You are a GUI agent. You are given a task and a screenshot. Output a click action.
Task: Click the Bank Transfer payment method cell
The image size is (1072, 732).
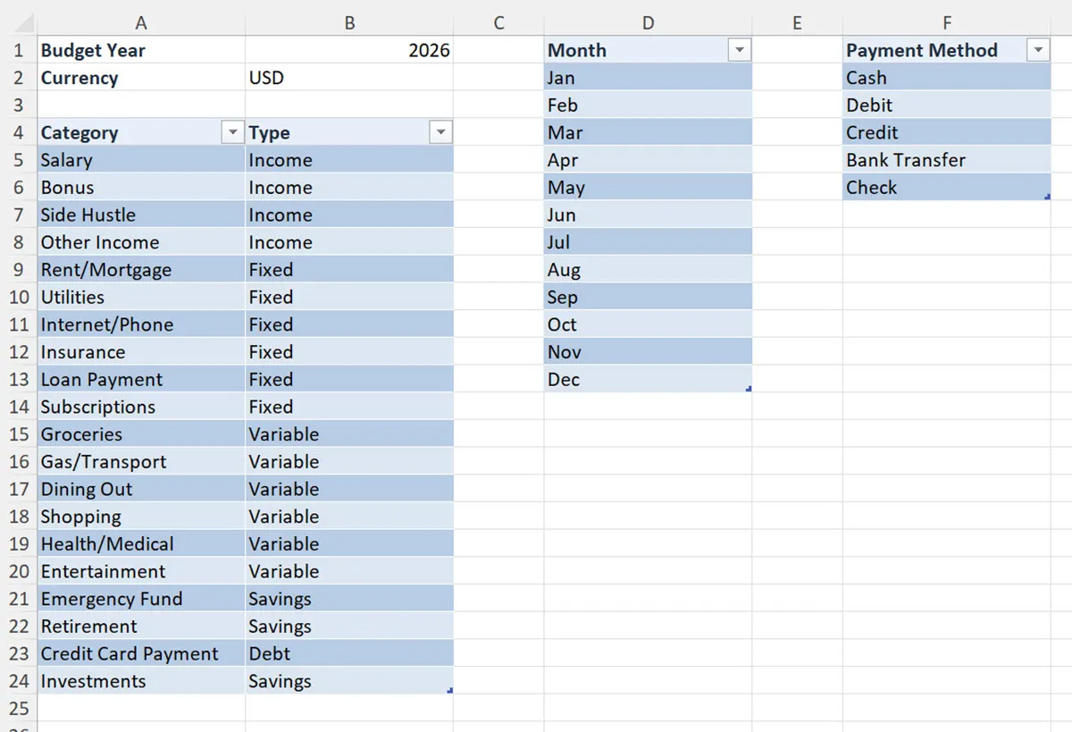coord(920,160)
